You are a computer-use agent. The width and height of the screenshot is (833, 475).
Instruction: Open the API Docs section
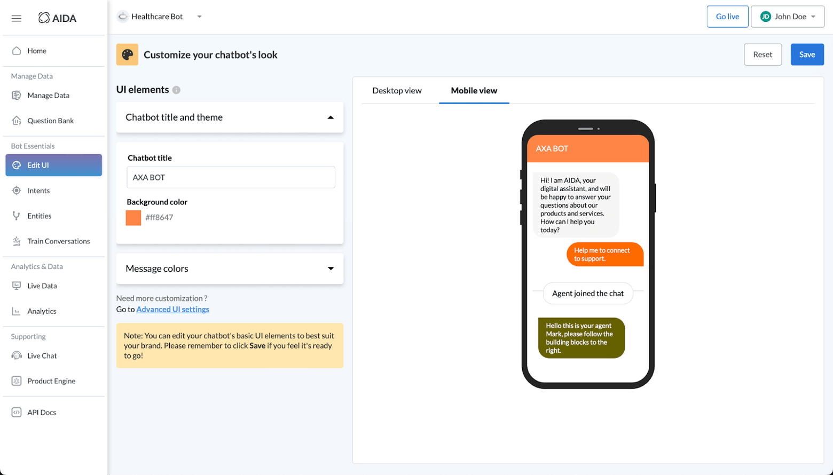coord(17,411)
